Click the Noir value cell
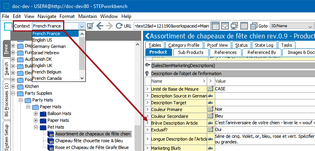The image size is (315, 151). [x=265, y=109]
